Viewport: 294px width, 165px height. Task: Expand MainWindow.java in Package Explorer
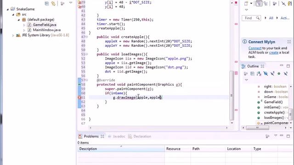[x=24, y=30]
